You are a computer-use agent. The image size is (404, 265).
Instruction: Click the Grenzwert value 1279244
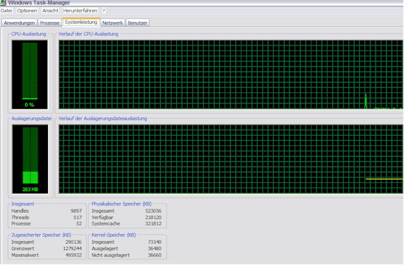pos(73,249)
